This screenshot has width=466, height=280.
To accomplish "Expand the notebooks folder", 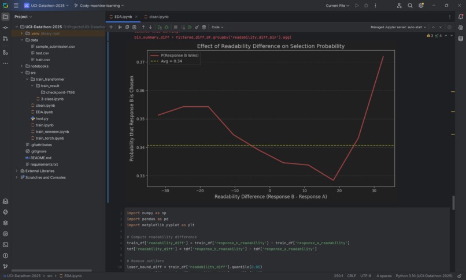I will click(x=22, y=66).
